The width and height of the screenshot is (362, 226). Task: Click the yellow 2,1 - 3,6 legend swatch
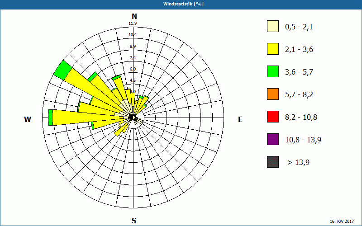[273, 49]
